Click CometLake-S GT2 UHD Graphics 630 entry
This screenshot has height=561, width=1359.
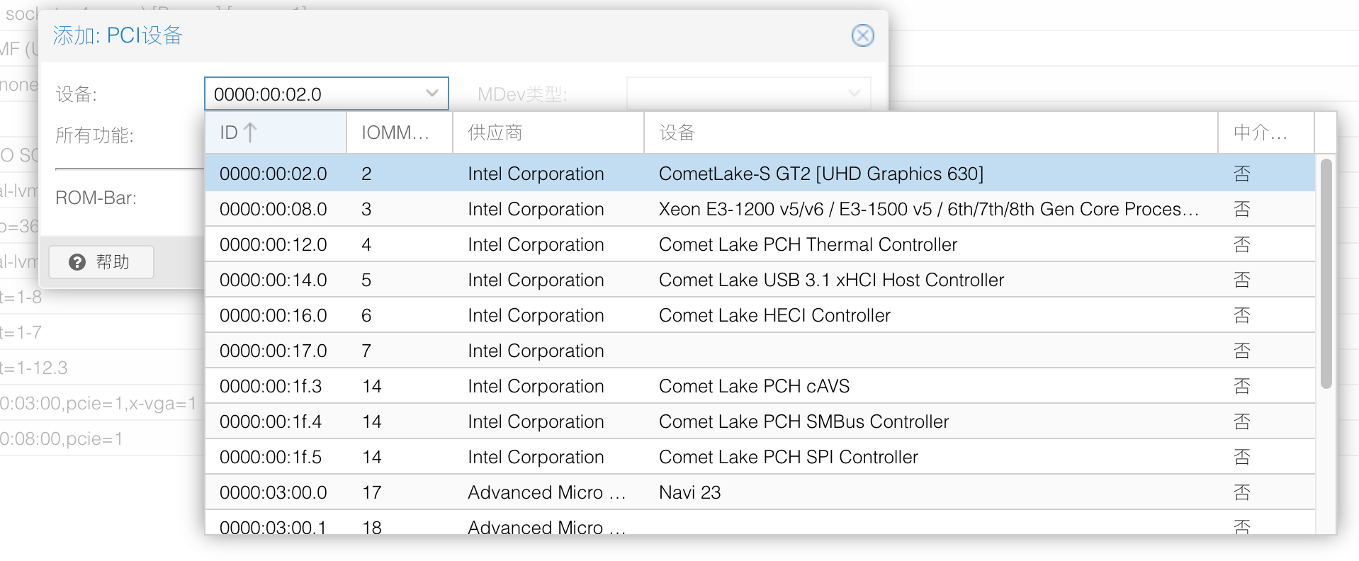(x=821, y=174)
